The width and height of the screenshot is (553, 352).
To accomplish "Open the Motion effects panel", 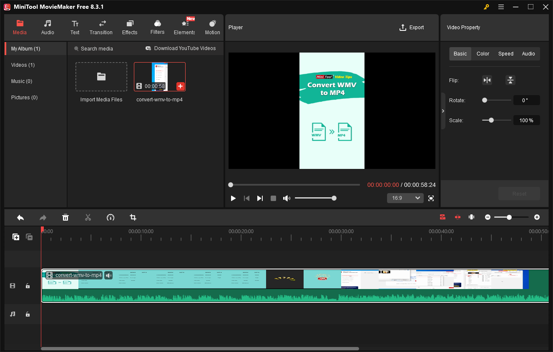I will point(212,27).
